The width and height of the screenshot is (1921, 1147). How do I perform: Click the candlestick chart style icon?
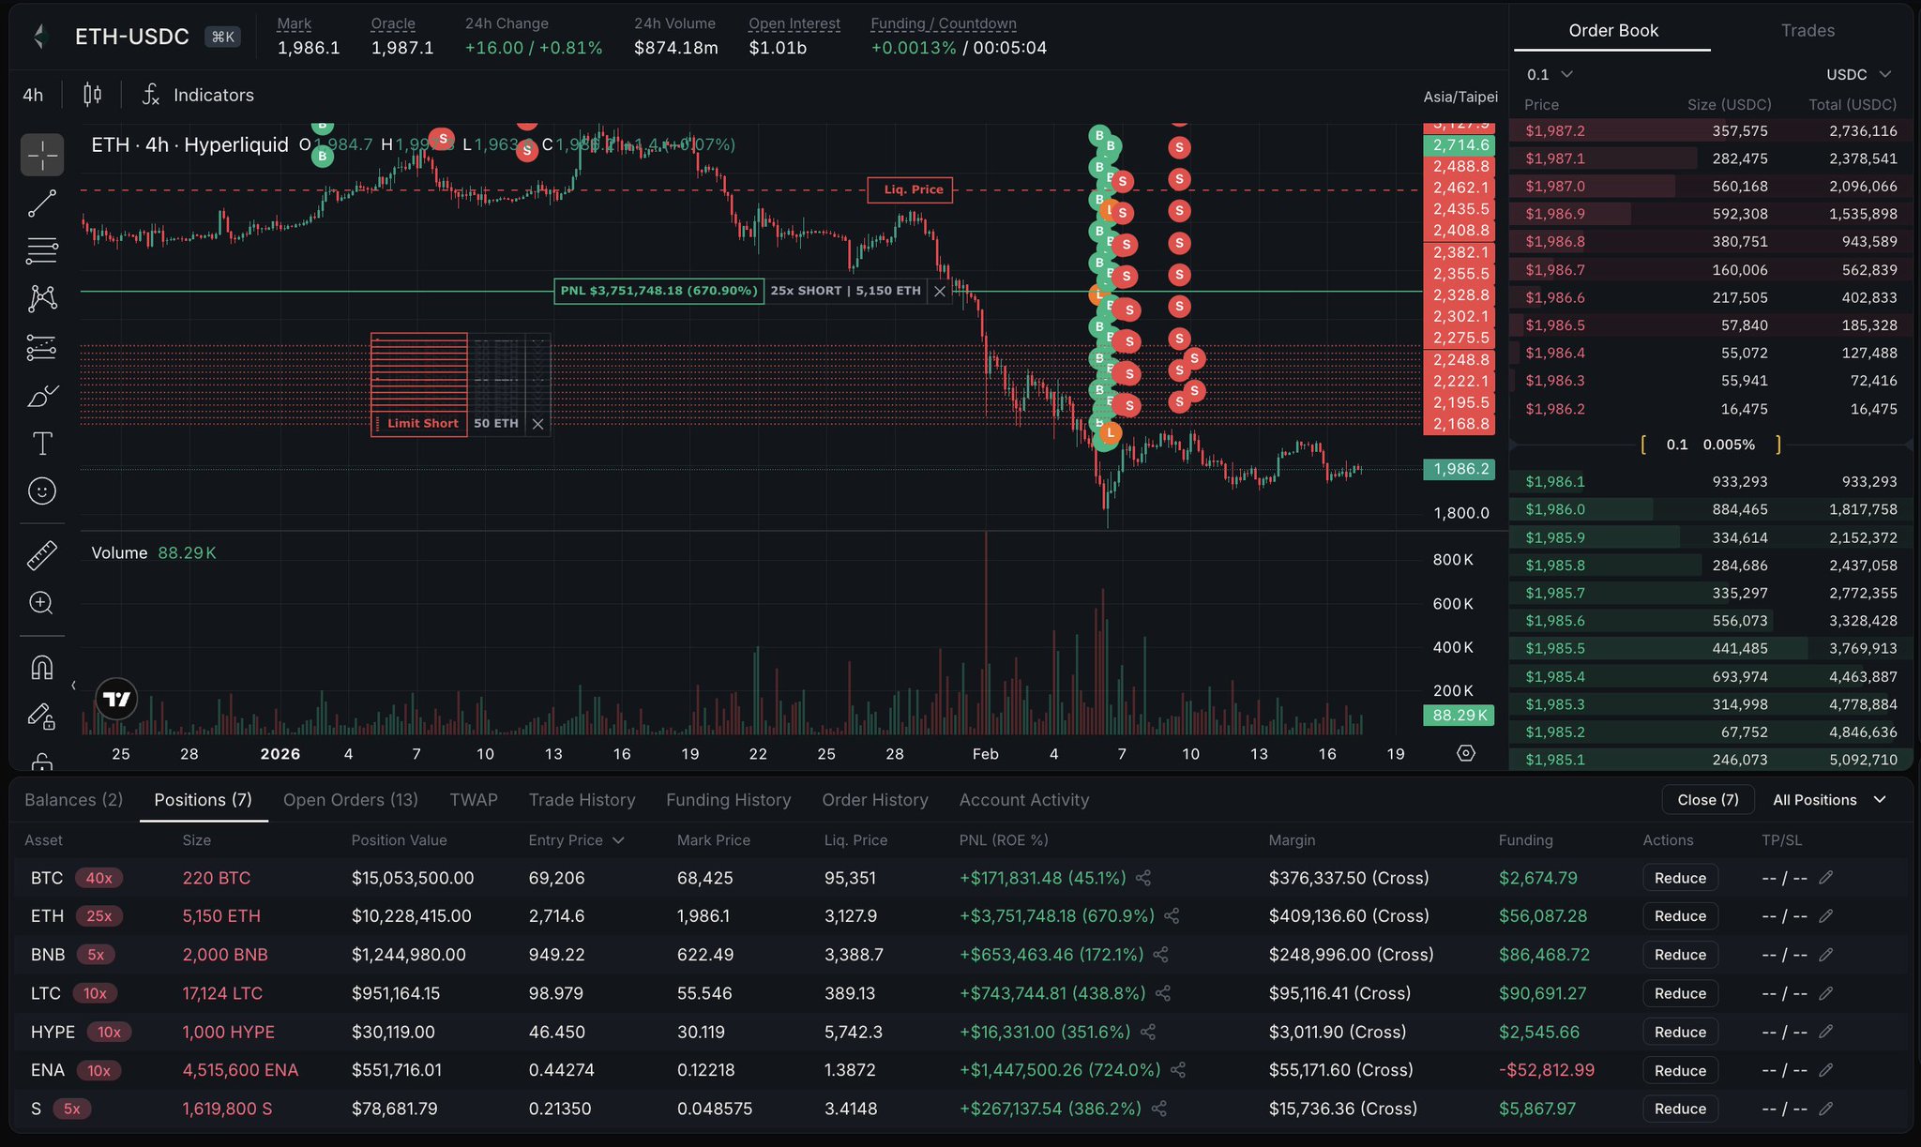click(x=92, y=95)
